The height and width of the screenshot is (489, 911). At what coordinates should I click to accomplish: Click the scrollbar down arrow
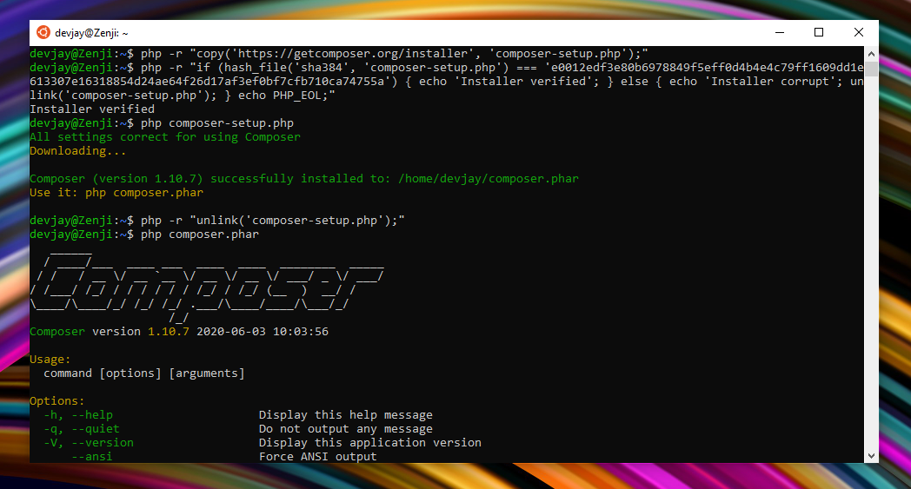tap(871, 457)
